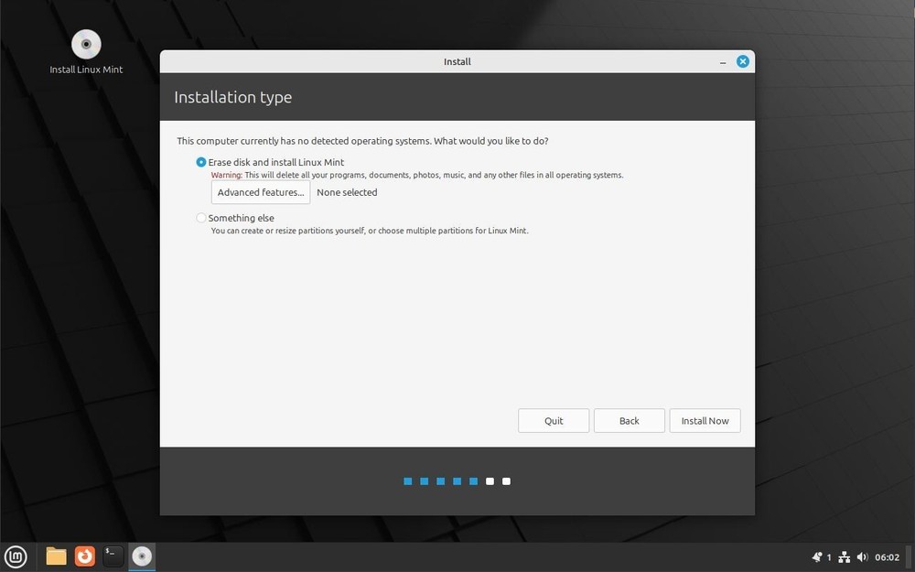Click the current step progress dot

473,480
